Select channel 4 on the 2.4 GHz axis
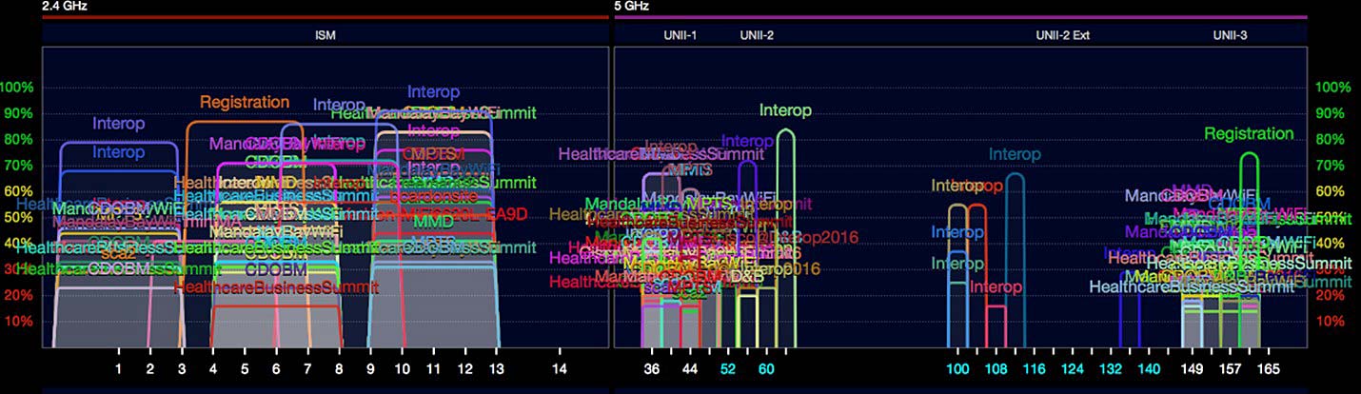1361x394 pixels. (213, 367)
